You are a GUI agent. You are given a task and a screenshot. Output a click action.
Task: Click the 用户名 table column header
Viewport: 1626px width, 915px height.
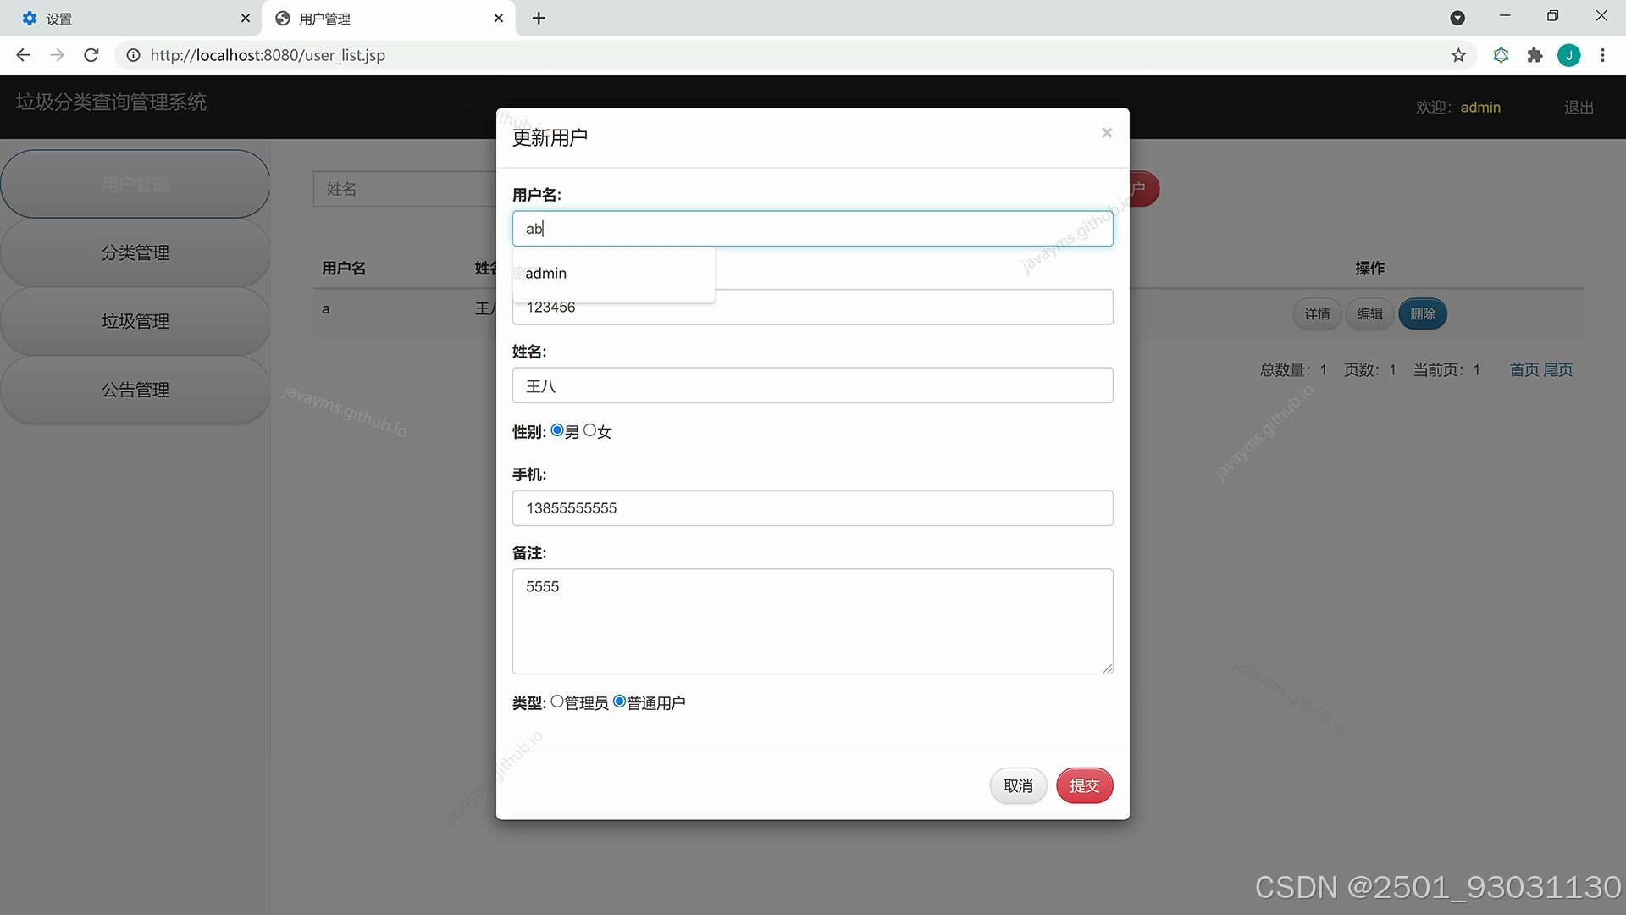344,269
